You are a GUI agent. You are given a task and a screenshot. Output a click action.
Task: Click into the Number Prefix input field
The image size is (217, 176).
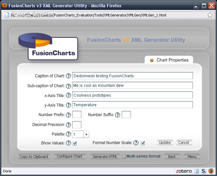(77, 115)
